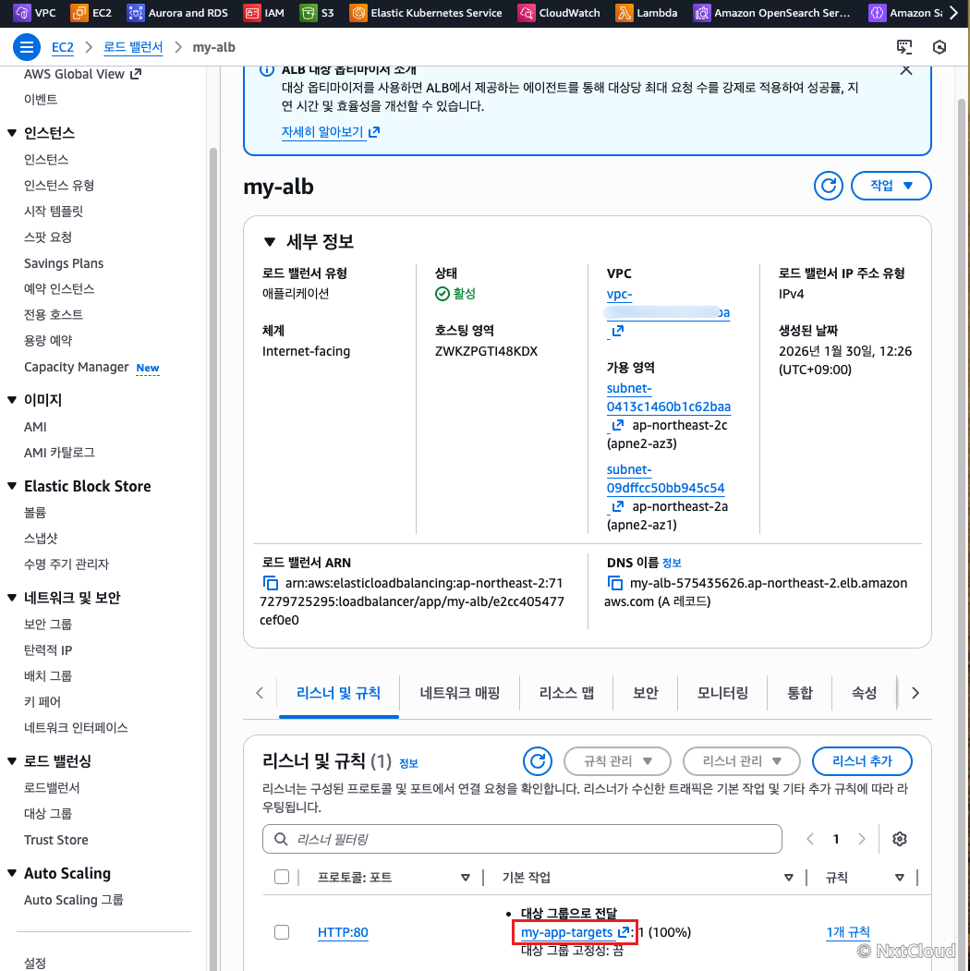Image resolution: width=970 pixels, height=971 pixels.
Task: Go to next listeners page
Action: 862,839
